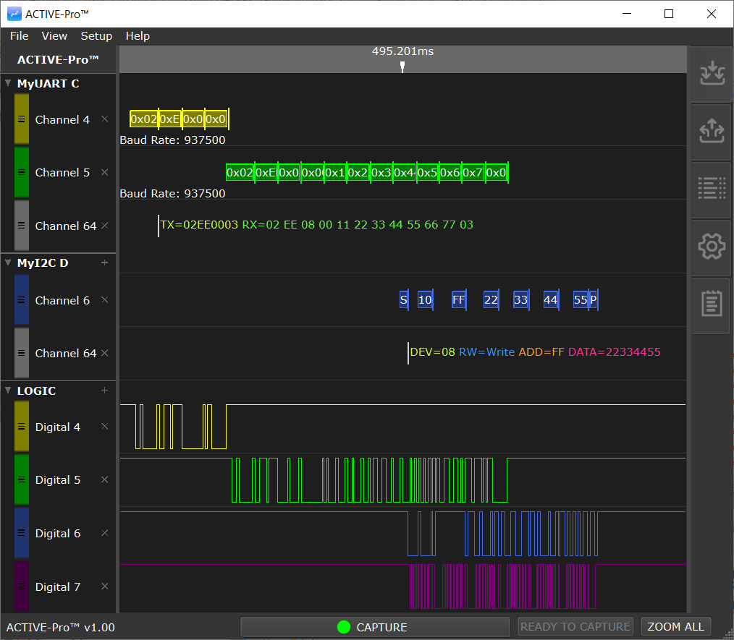734x640 pixels.
Task: Click the ZOOM ALL button
Action: (x=675, y=626)
